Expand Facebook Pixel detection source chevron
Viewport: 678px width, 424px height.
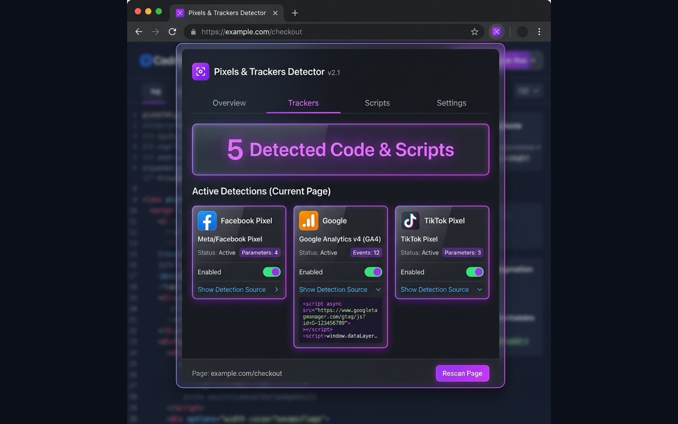point(276,289)
